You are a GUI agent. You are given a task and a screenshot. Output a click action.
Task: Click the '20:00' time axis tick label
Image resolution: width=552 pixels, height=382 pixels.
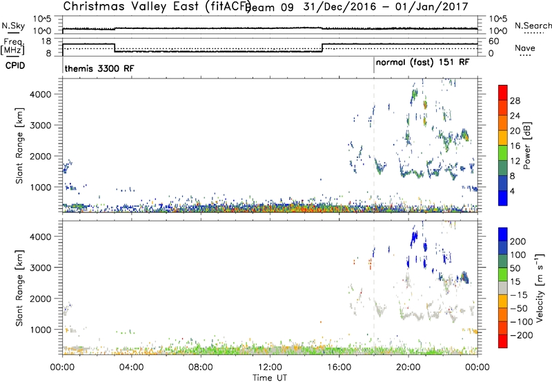[x=408, y=368]
